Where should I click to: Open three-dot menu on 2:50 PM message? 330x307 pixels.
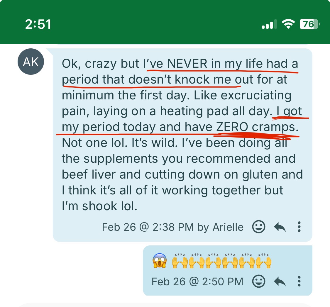(x=299, y=281)
